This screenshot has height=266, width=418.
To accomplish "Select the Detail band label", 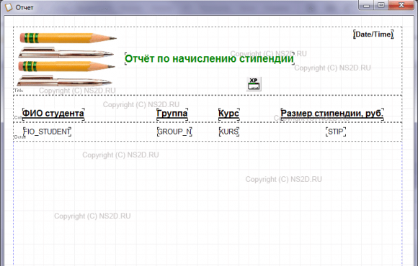I will point(19,137).
